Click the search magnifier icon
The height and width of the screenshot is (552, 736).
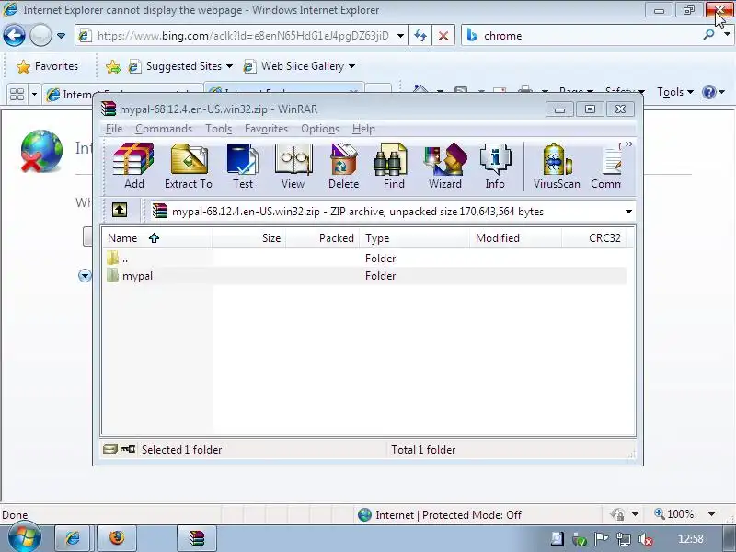coord(708,35)
